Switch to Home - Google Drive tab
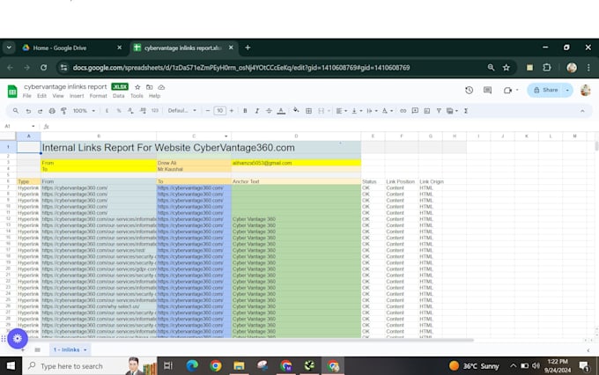Viewport: 599px width, 375px height. (72, 48)
